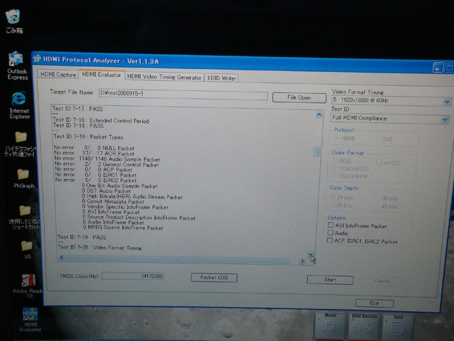Click the DISC Backup launcher tile
Screen dimensions: 454x341
point(364,326)
